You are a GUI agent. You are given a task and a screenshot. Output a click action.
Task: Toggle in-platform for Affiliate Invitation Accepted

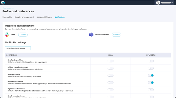point(151,68)
